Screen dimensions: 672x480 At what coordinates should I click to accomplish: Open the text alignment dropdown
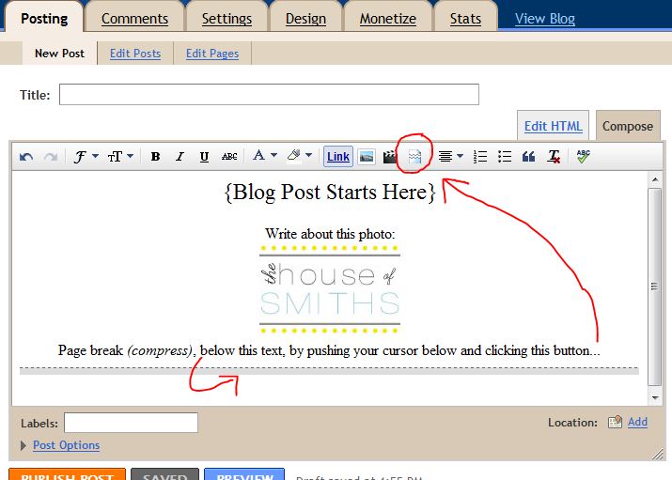click(450, 157)
